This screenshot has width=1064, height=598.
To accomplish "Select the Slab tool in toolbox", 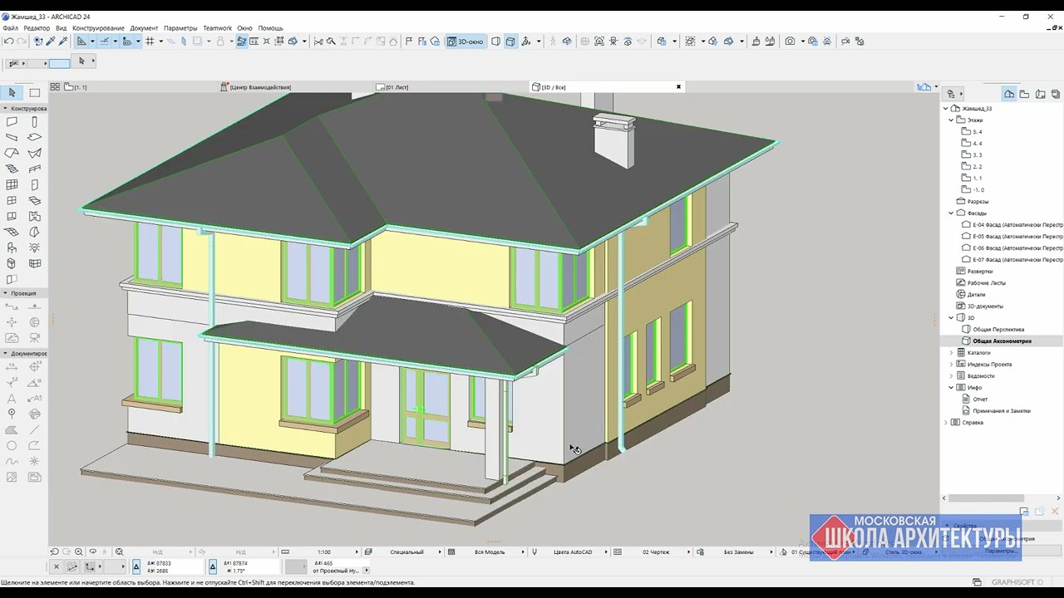I will click(34, 137).
